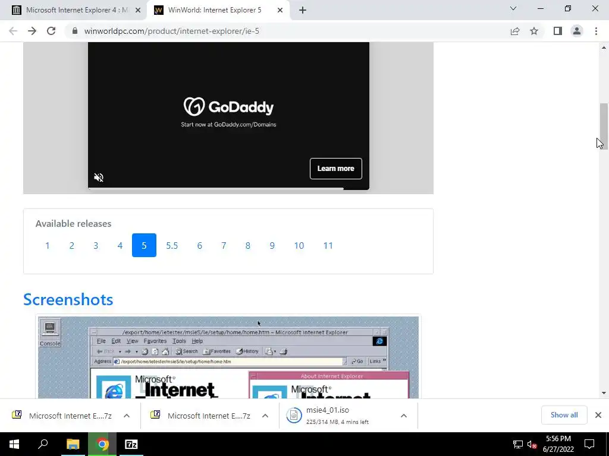Open release 1 of Internet Explorer
This screenshot has height=456, width=609.
click(x=48, y=245)
